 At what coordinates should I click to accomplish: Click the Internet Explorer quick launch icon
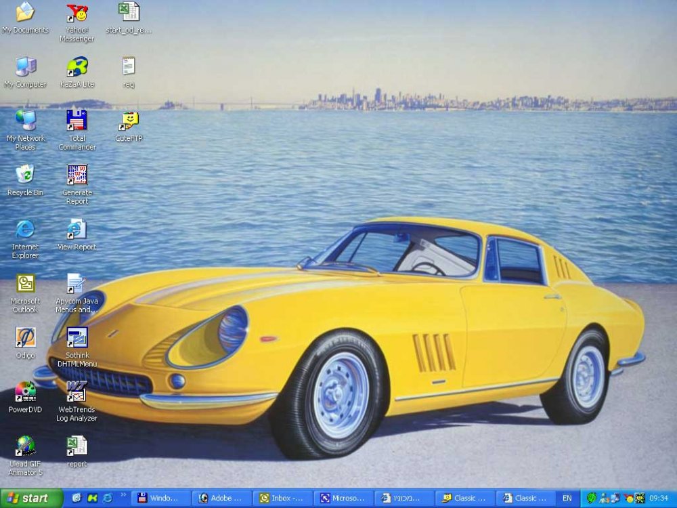pos(107,498)
